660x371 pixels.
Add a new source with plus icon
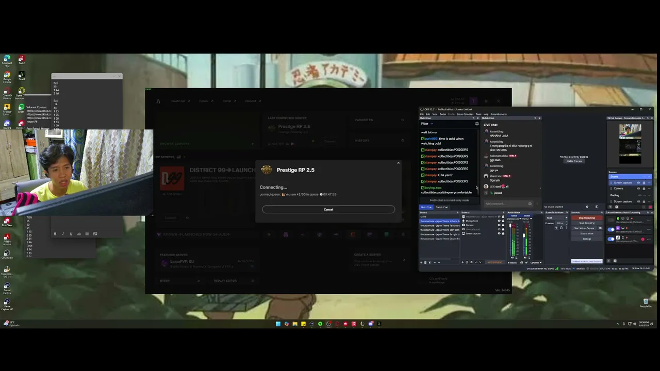pyautogui.click(x=463, y=262)
